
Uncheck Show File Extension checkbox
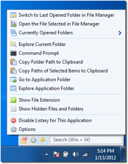pyautogui.click(x=13, y=100)
